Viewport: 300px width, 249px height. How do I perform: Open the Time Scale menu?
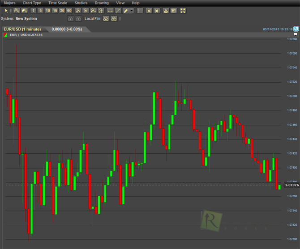58,3
